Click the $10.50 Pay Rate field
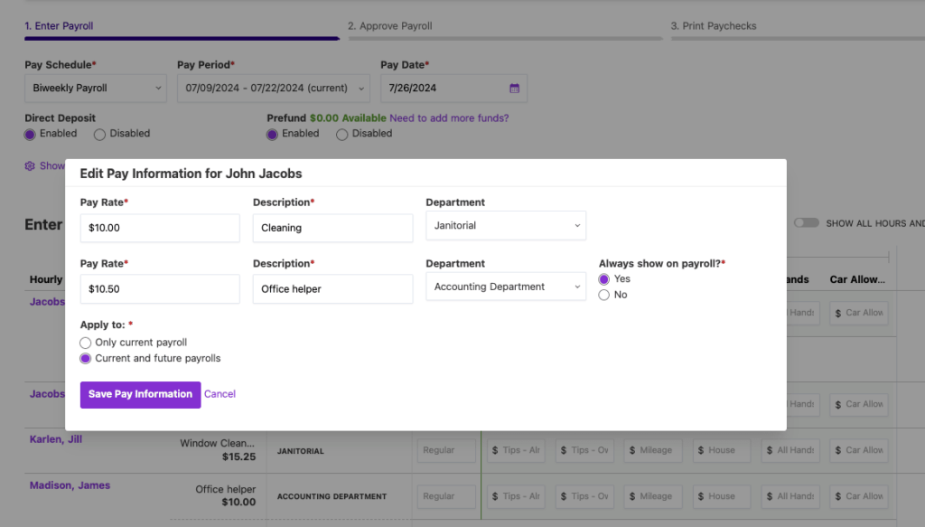The width and height of the screenshot is (925, 527). pyautogui.click(x=160, y=289)
